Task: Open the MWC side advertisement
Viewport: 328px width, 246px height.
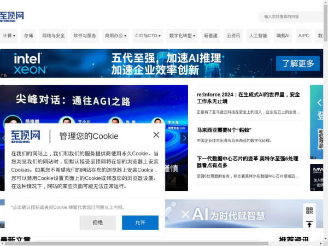Action: coord(317,177)
